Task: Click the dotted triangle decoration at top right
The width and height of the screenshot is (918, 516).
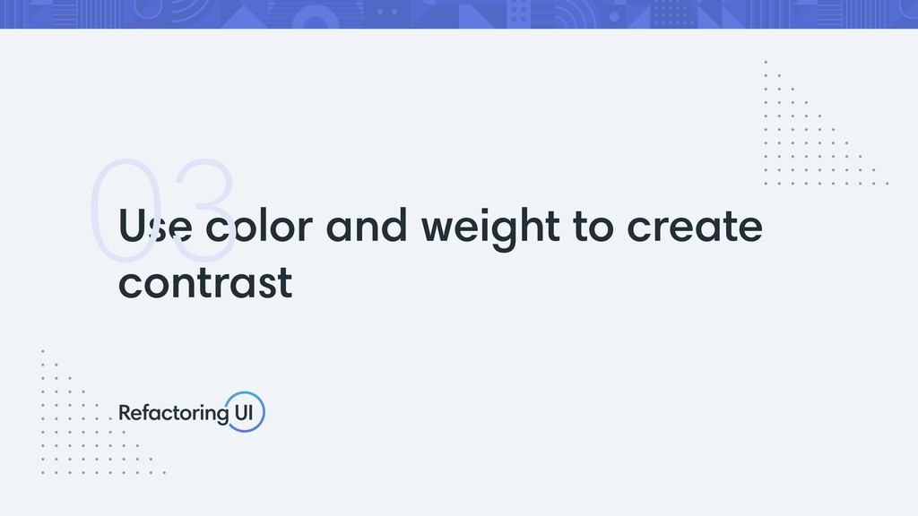Action: (826, 123)
